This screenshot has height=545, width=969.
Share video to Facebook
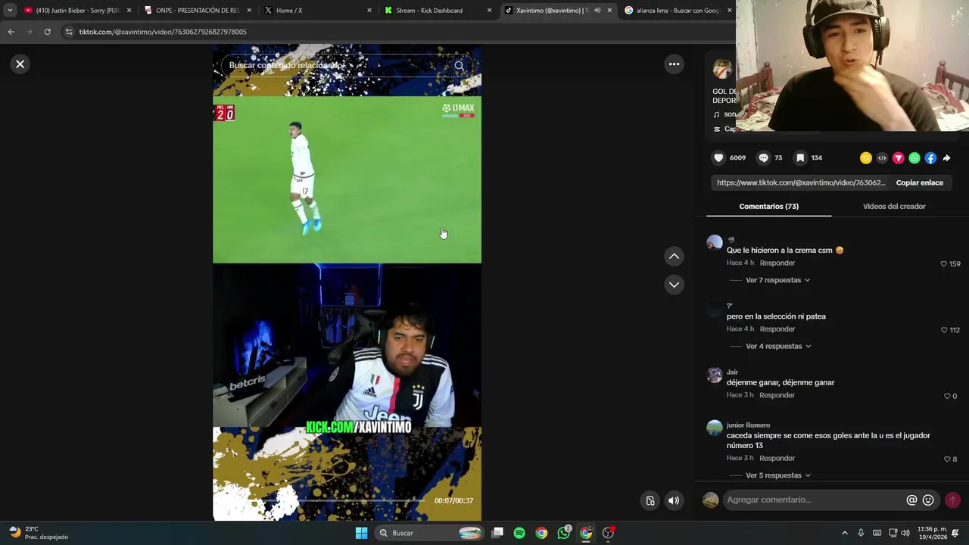click(x=930, y=158)
